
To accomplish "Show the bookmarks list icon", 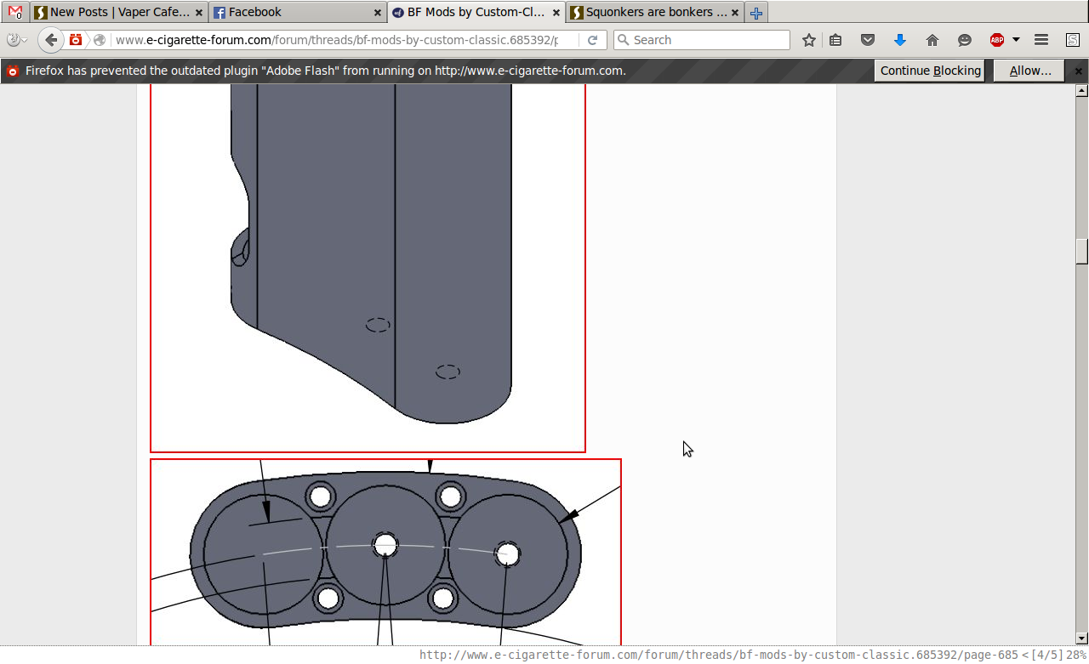I will coord(835,40).
